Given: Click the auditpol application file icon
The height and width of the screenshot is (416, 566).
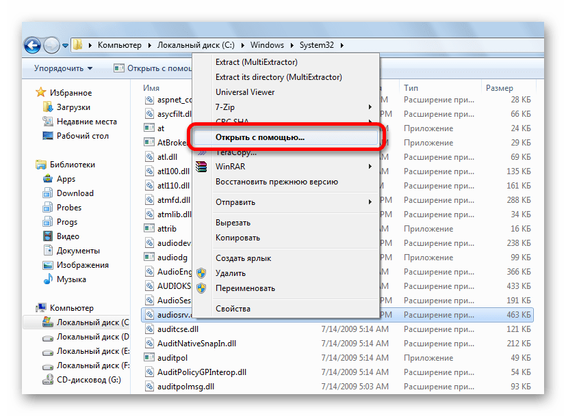Looking at the screenshot, I should [x=150, y=357].
